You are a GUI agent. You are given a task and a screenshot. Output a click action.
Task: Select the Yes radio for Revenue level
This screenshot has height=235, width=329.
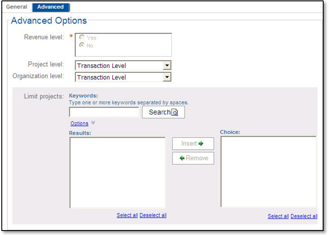82,38
